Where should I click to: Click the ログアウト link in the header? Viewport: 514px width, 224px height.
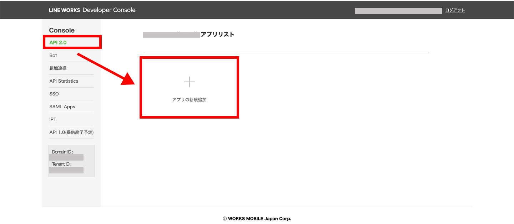click(x=455, y=10)
